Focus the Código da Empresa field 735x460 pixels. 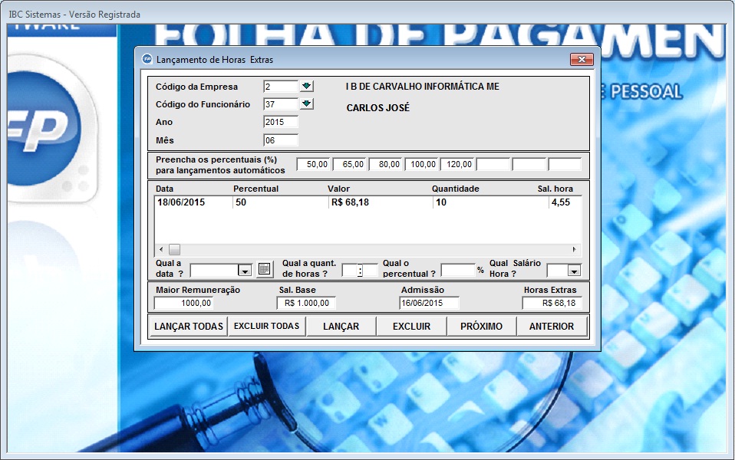tap(281, 86)
